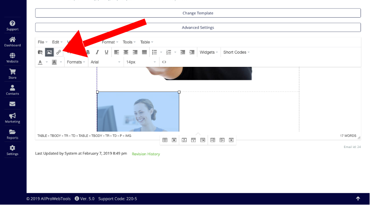
Task: Click the insert link icon
Action: coord(59,52)
